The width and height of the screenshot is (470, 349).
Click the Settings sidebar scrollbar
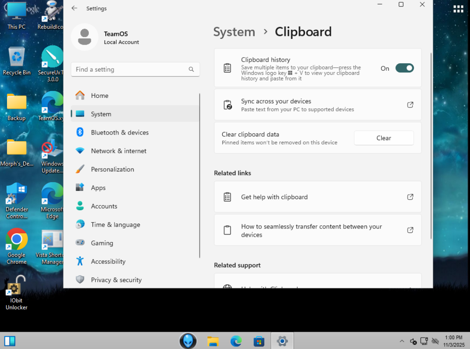[199, 175]
